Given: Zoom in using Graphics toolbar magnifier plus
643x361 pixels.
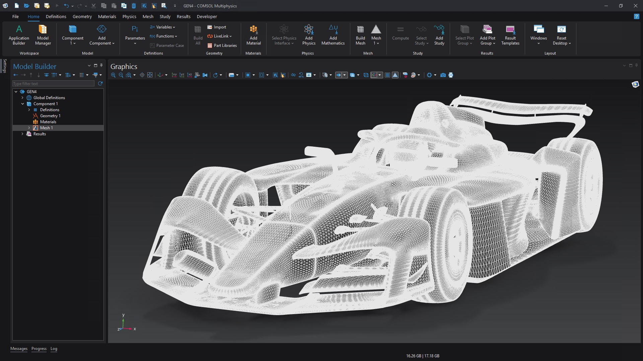Looking at the screenshot, I should coord(113,75).
